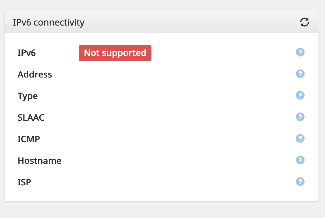View help for the ICMP row
This screenshot has height=218, width=325.
click(x=300, y=139)
